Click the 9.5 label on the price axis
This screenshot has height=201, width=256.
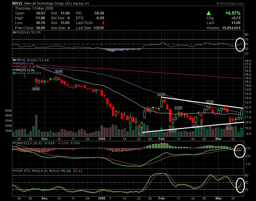tap(249, 134)
